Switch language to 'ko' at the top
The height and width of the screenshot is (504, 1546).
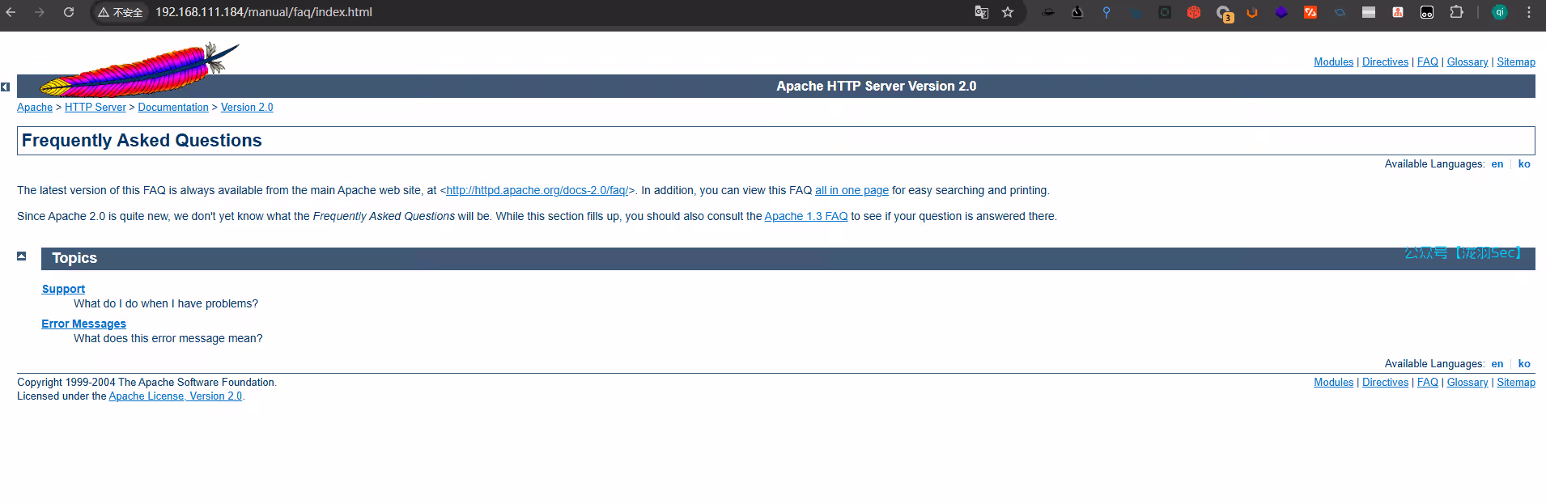coord(1524,164)
